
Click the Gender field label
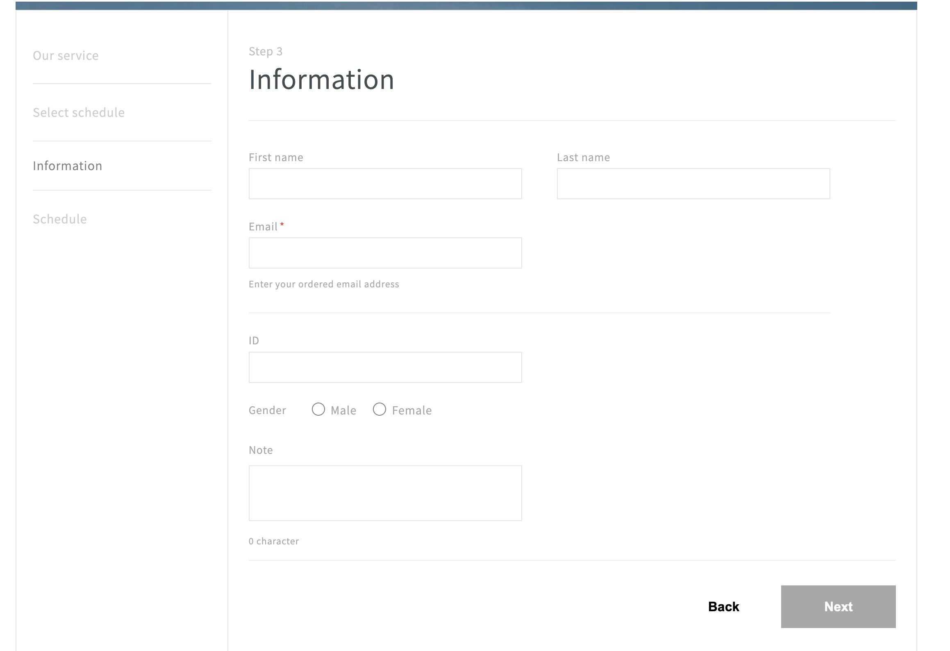tap(267, 410)
